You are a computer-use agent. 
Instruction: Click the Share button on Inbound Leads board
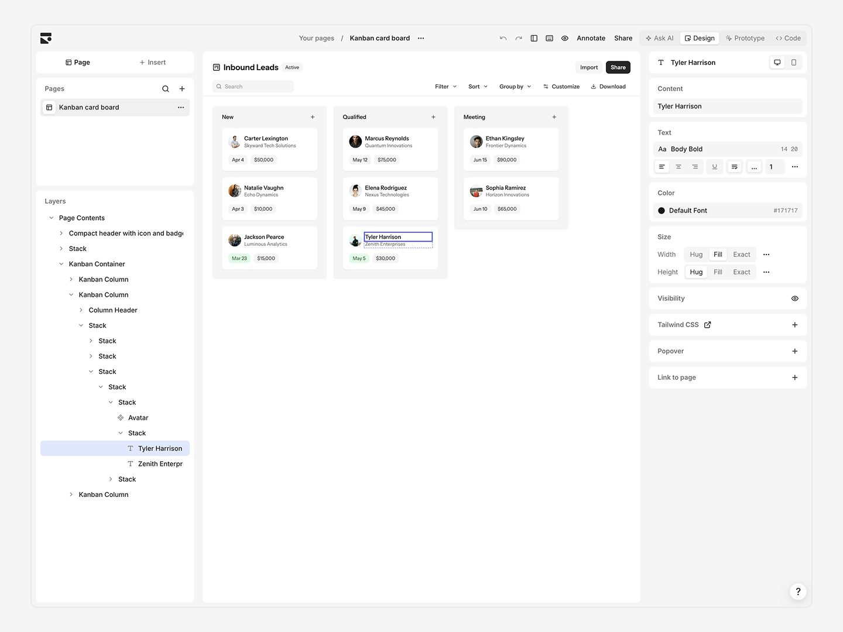coord(618,67)
